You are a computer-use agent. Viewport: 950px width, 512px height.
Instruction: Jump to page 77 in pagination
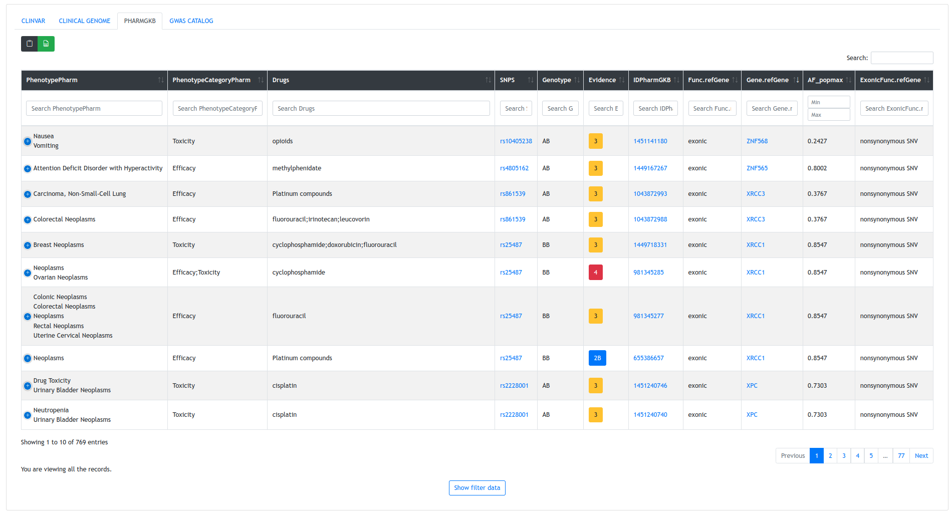click(901, 456)
